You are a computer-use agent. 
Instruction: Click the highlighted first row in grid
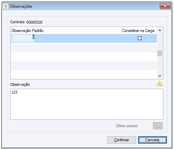tap(84, 38)
